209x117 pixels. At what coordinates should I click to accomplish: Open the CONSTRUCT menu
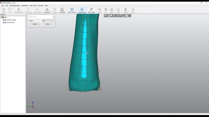[25, 6]
